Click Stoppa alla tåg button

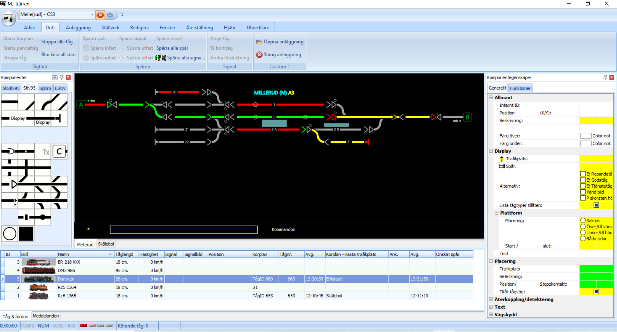(57, 42)
